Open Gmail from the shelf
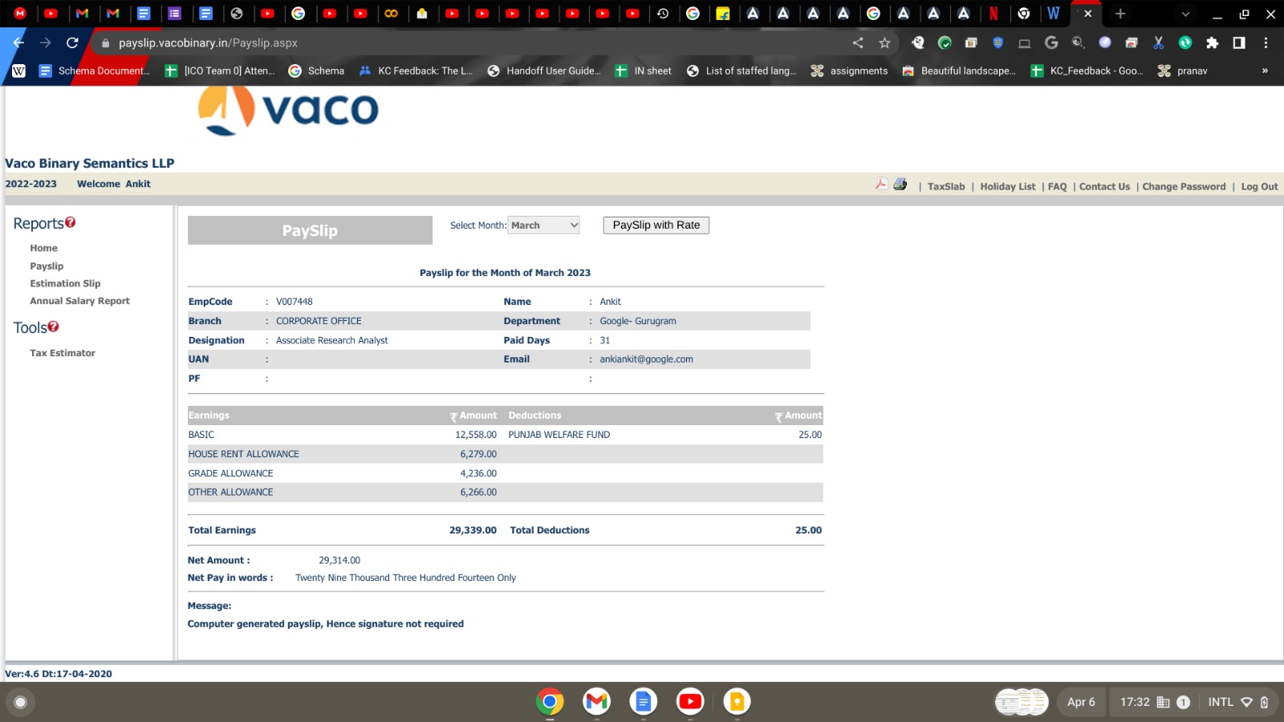1284x722 pixels. tap(596, 702)
